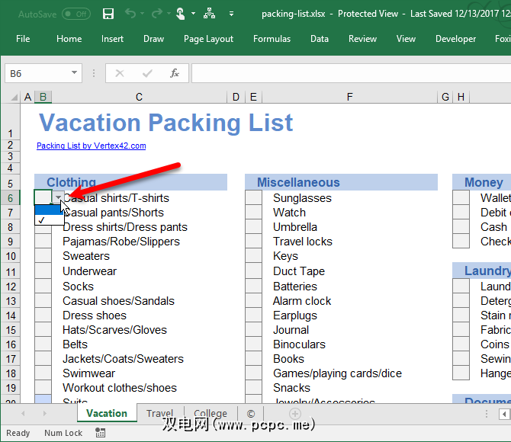Check the box next to Sweaters
511x442 pixels.
(43, 257)
